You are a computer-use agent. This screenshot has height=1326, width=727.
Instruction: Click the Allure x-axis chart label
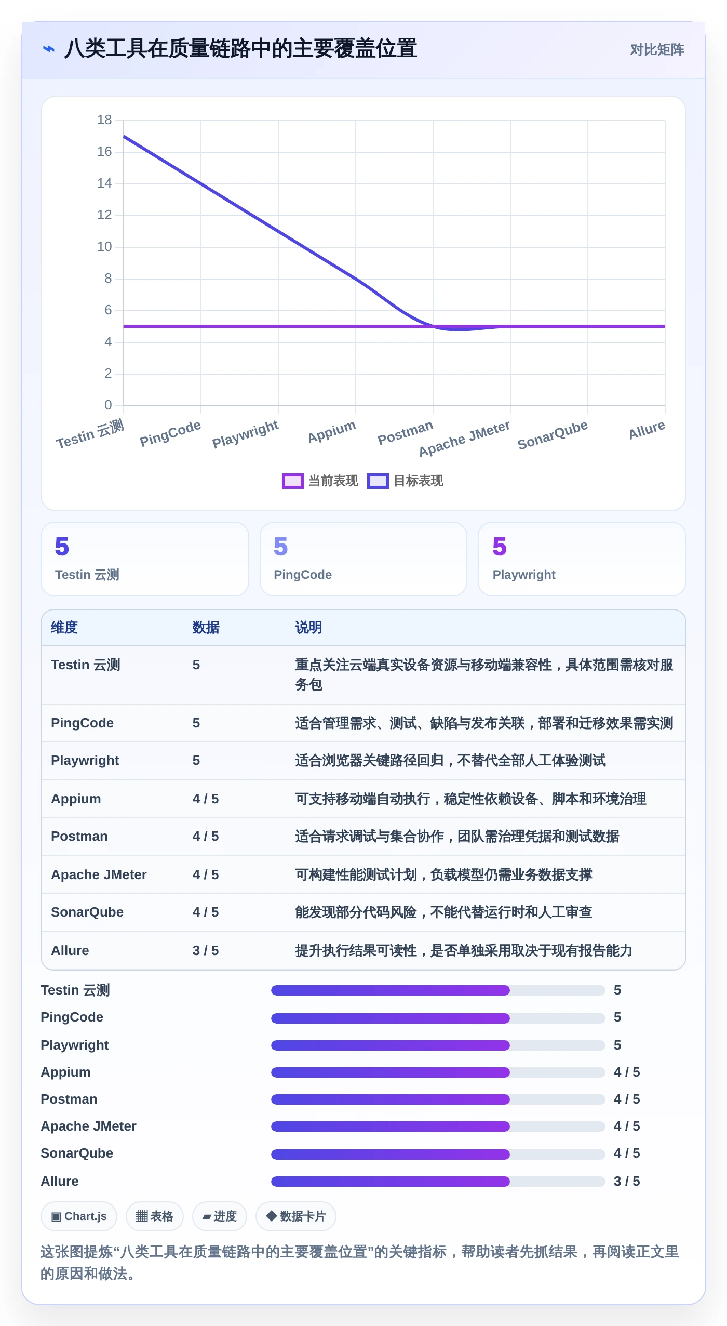[647, 430]
